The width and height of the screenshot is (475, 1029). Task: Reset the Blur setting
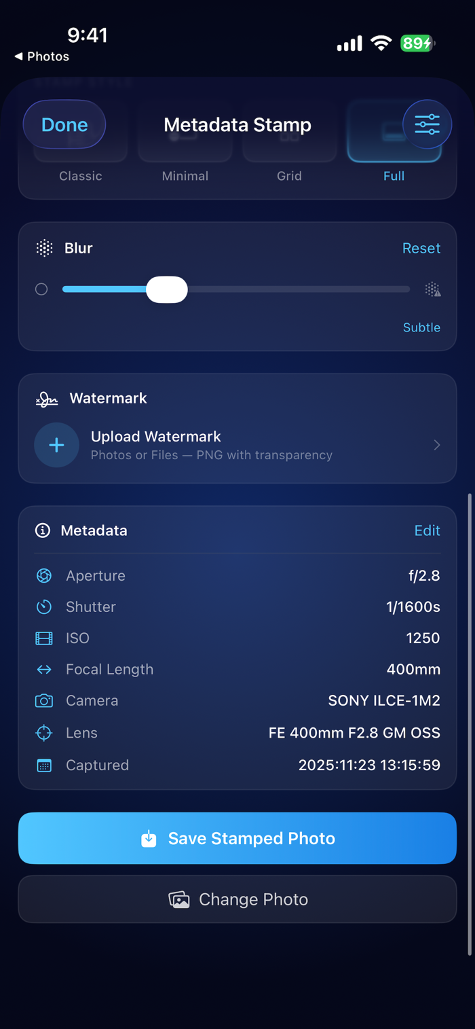pyautogui.click(x=421, y=249)
